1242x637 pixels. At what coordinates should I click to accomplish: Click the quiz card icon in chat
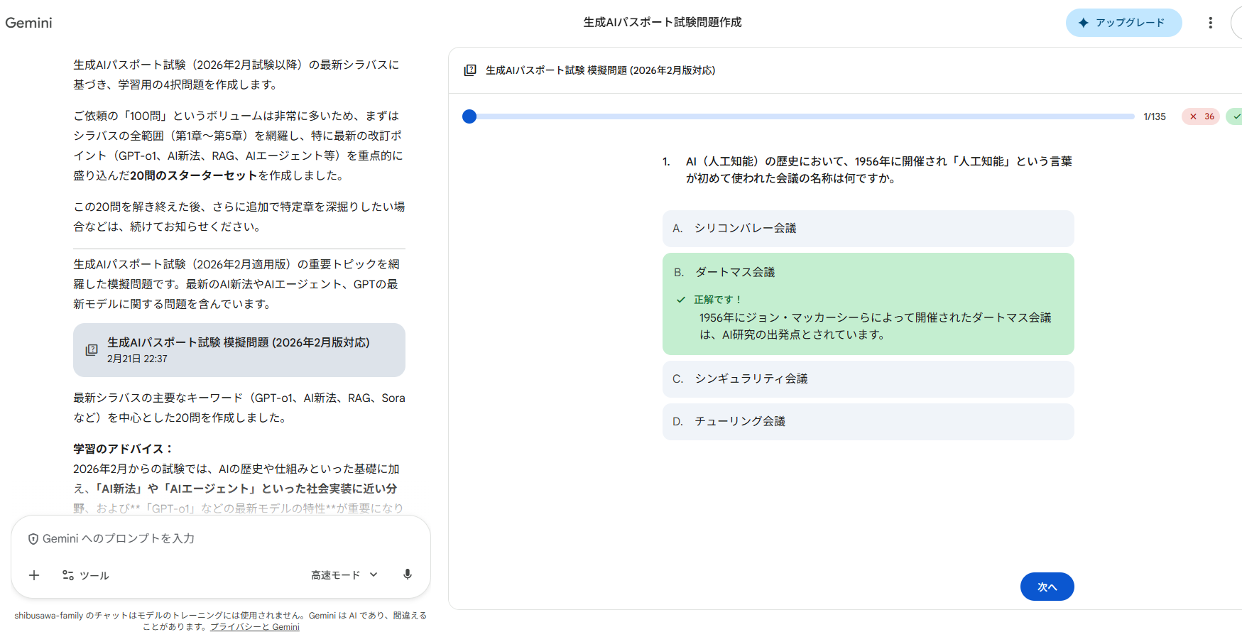92,350
